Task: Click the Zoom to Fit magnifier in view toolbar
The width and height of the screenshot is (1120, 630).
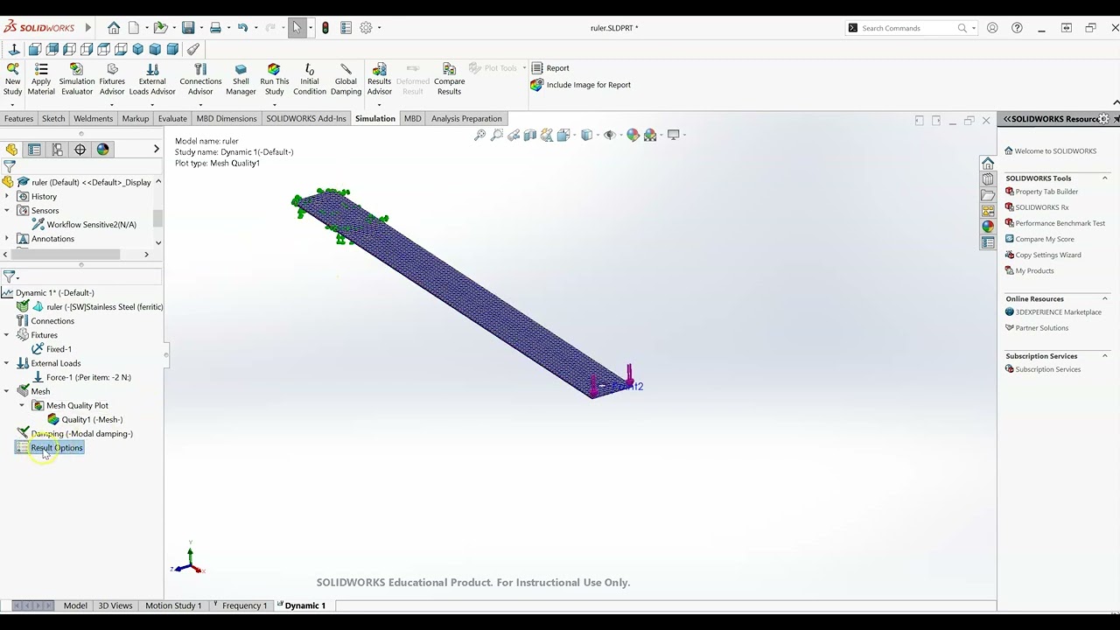Action: point(479,135)
